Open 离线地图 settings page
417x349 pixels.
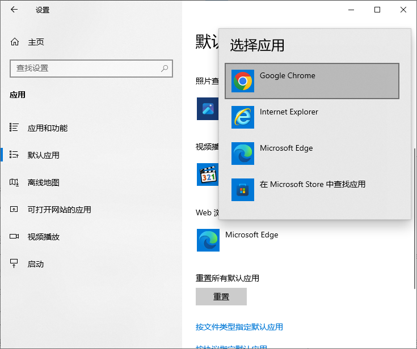[x=44, y=182]
